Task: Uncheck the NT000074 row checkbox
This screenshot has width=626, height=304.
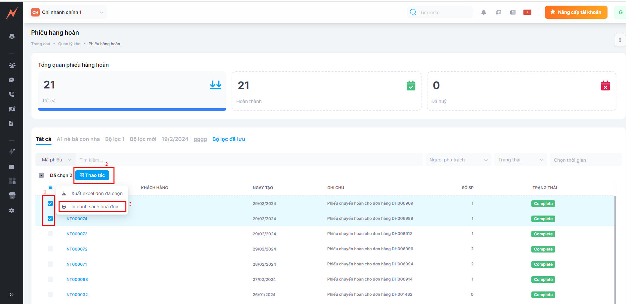Action: 50,219
